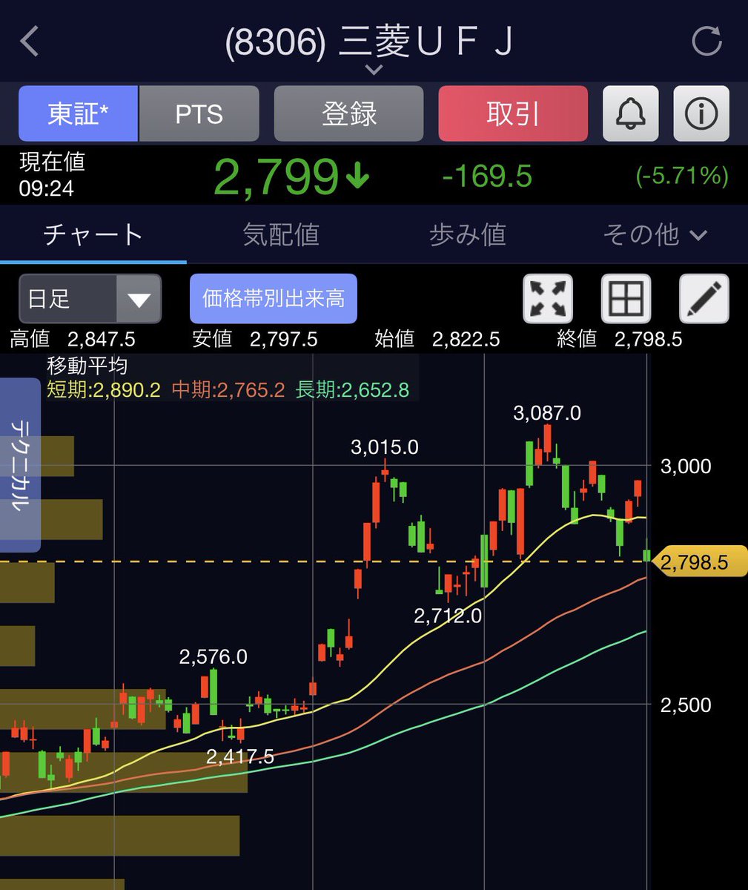
Task: Tap the 長期:2,652.8 moving average label
Action: click(352, 389)
